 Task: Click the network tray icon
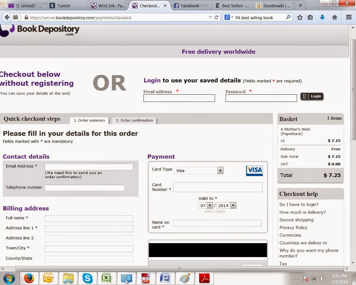[314, 278]
